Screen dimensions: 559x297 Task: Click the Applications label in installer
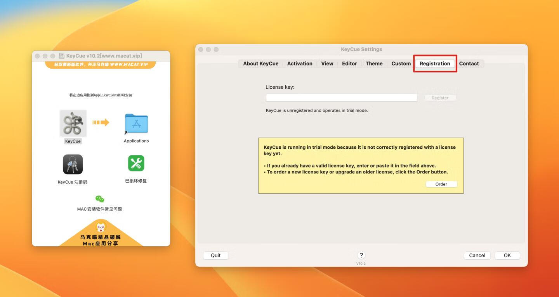click(x=136, y=141)
